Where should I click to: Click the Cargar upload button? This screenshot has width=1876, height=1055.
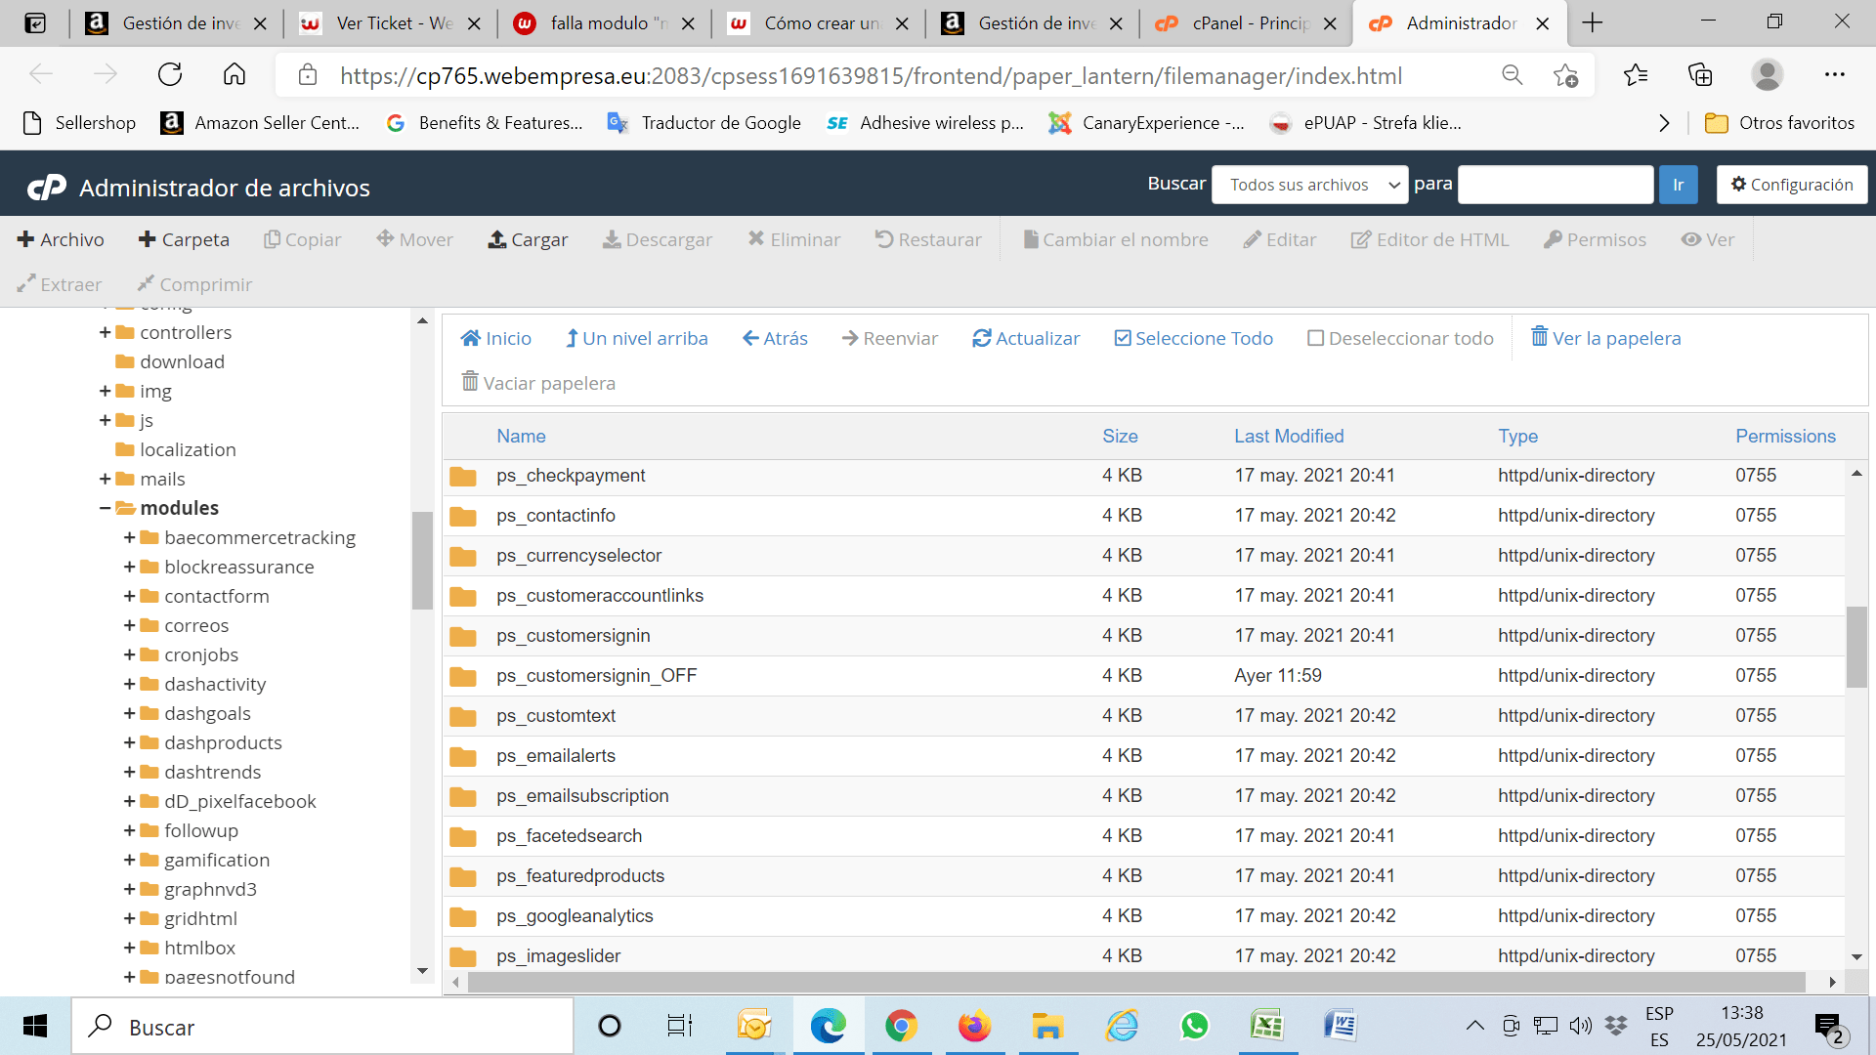pyautogui.click(x=528, y=239)
